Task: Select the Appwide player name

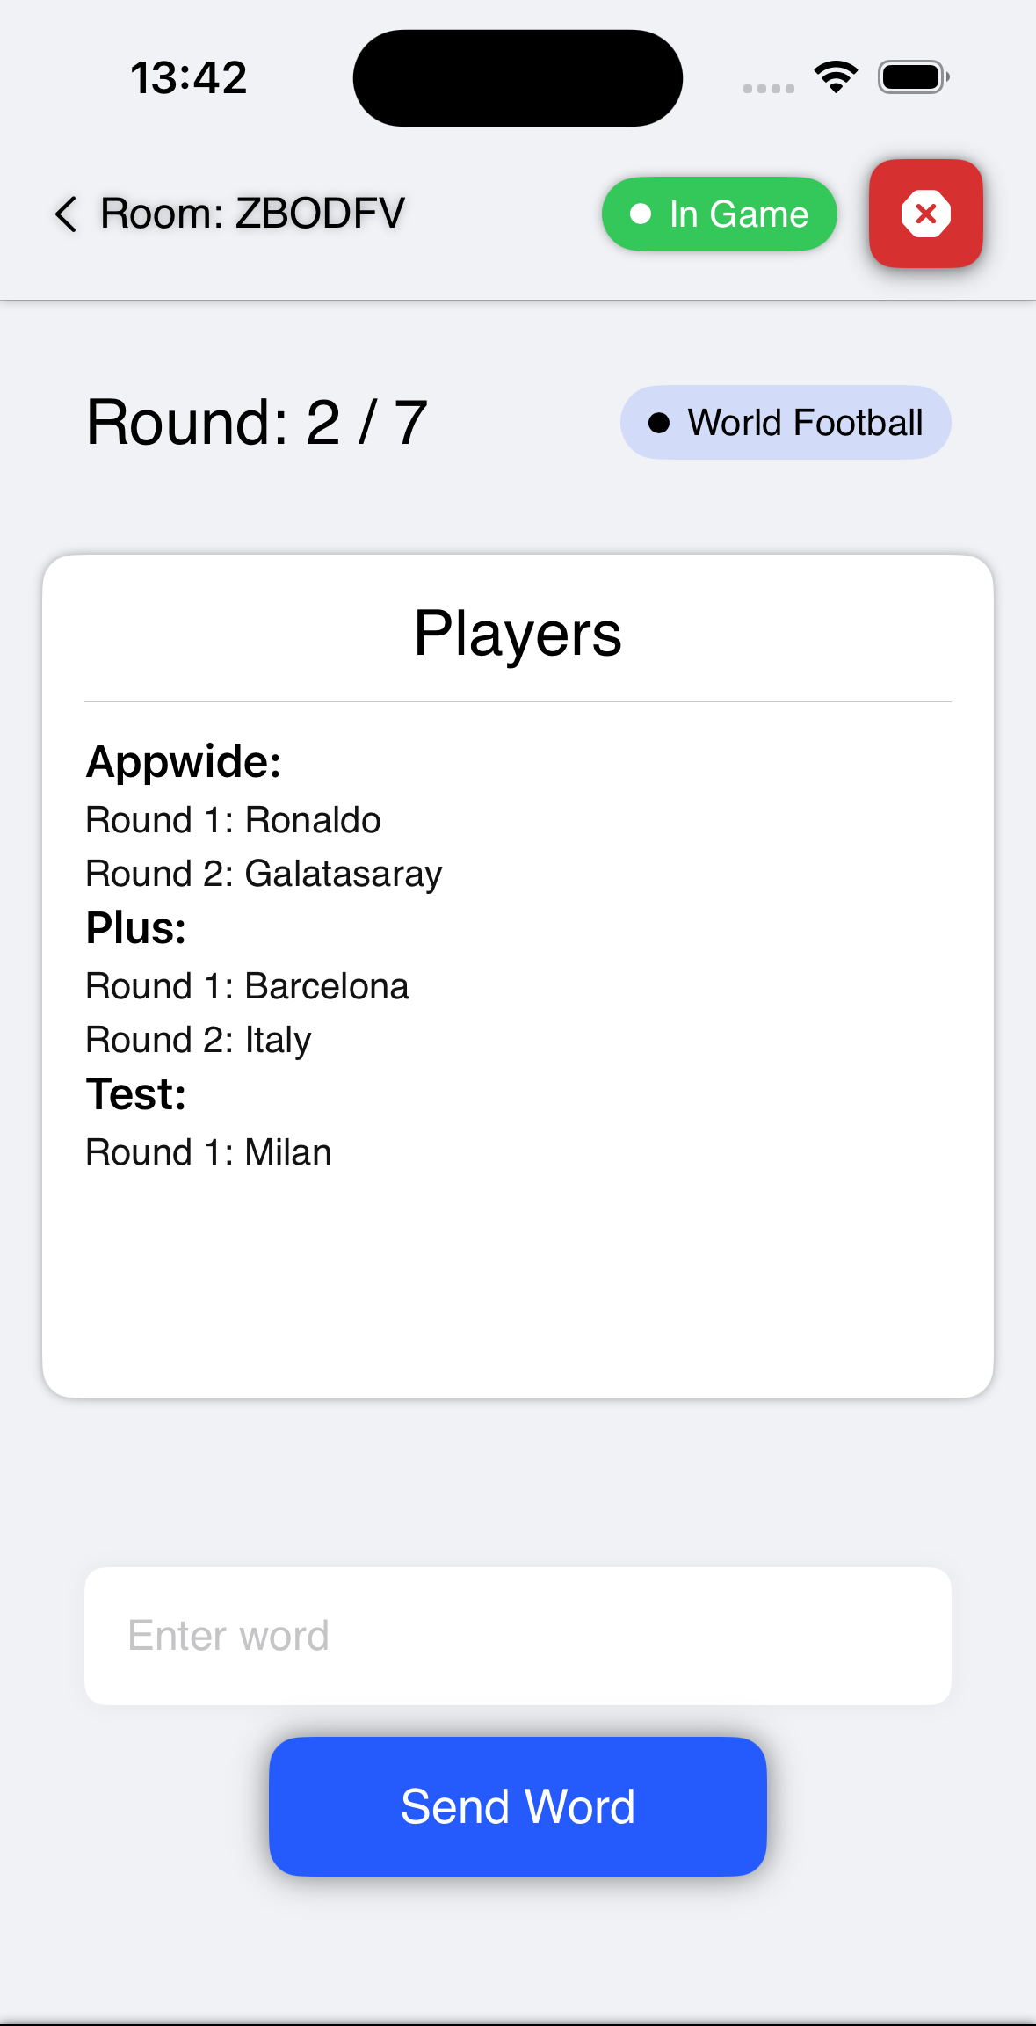Action: point(183,761)
